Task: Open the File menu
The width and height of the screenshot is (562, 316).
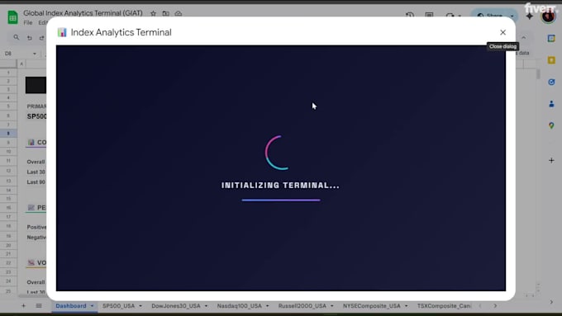Action: (x=27, y=22)
